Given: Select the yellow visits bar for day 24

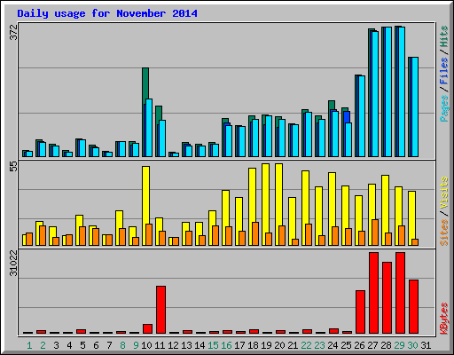Looking at the screenshot, I should click(x=332, y=199).
